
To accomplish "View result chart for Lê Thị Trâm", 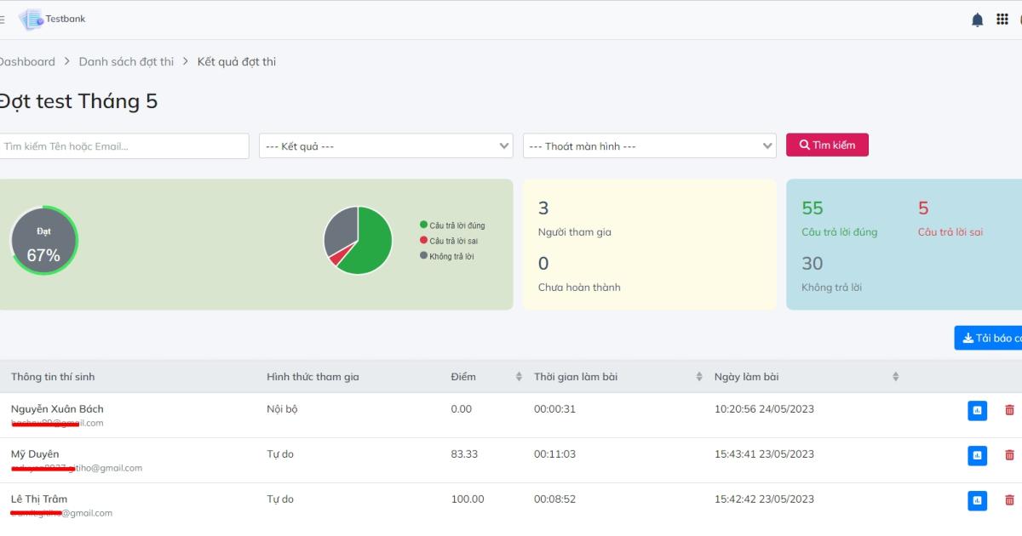I will pyautogui.click(x=977, y=500).
